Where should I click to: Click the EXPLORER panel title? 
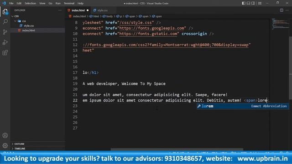pos(20,10)
